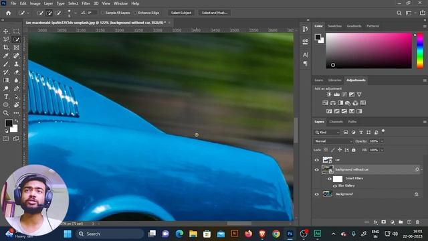Switch to the Swatches tab
The image size is (428, 241).
334,26
